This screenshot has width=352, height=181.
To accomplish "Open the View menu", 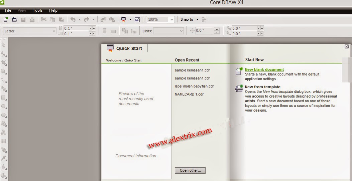I will pyautogui.click(x=22, y=10).
